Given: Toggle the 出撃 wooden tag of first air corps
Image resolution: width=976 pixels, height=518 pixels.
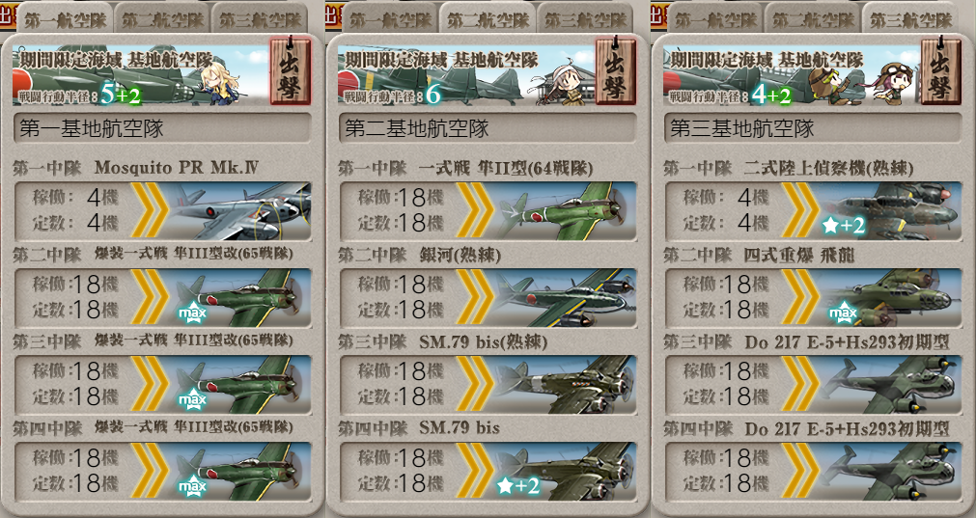Looking at the screenshot, I should [290, 72].
